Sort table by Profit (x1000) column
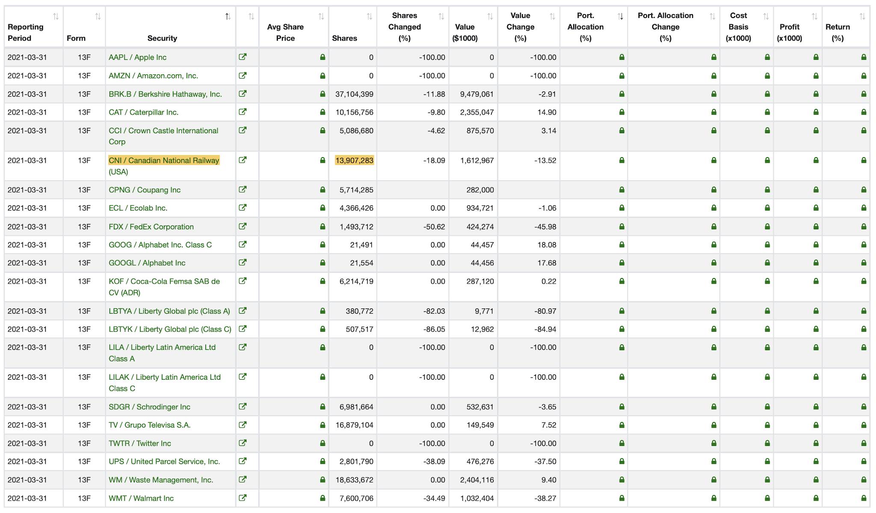 [814, 17]
